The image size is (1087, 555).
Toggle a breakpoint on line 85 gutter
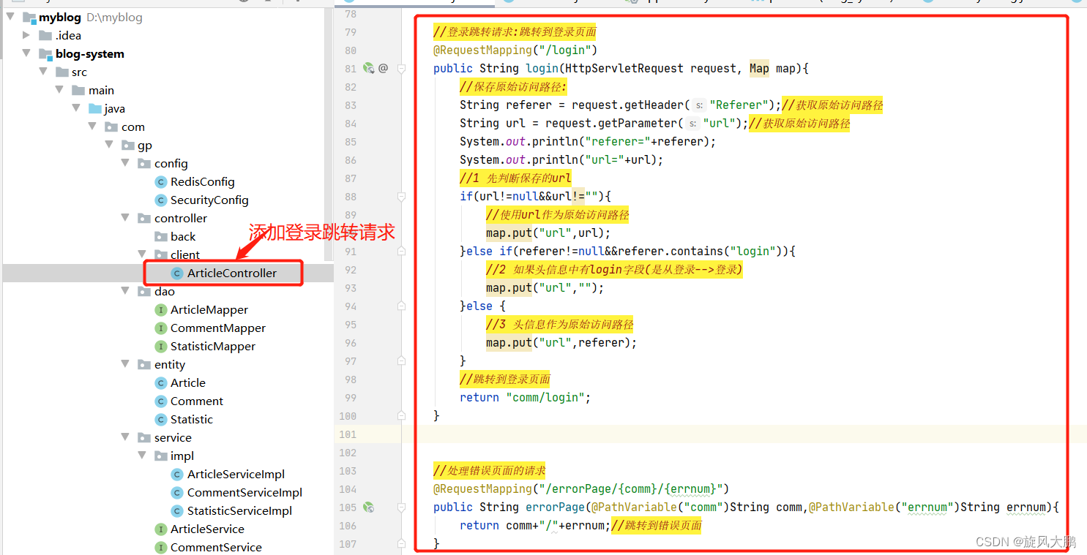point(368,141)
